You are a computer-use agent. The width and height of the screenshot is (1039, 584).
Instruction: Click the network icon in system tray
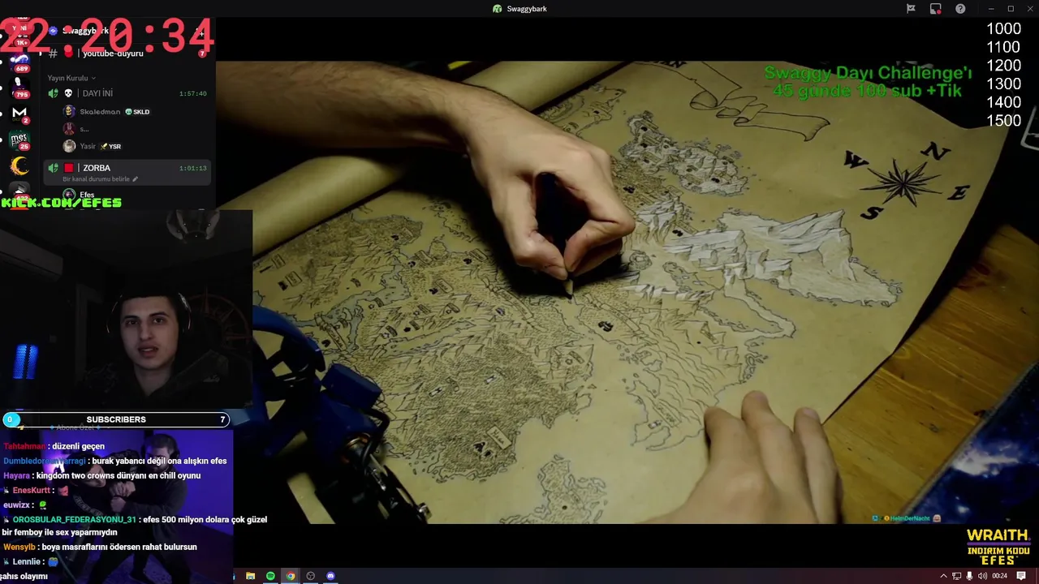pos(956,576)
